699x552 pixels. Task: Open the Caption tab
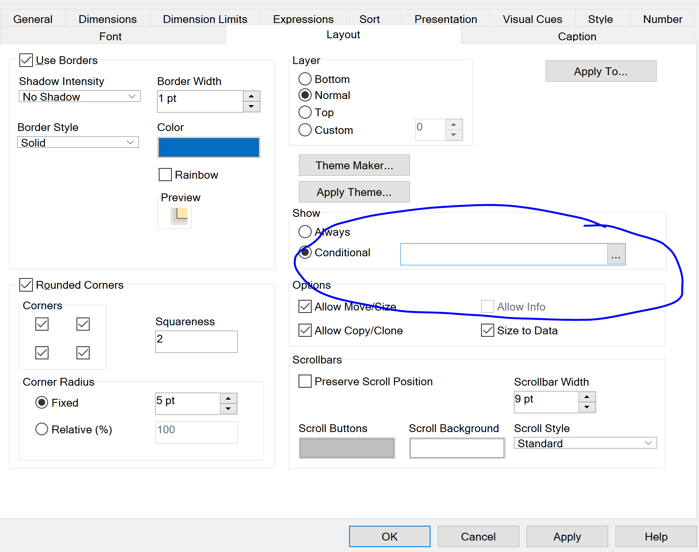577,36
